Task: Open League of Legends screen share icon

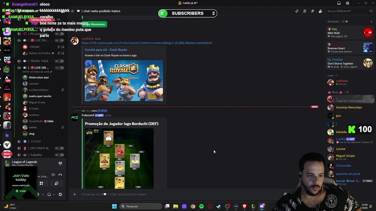Action: [60, 163]
